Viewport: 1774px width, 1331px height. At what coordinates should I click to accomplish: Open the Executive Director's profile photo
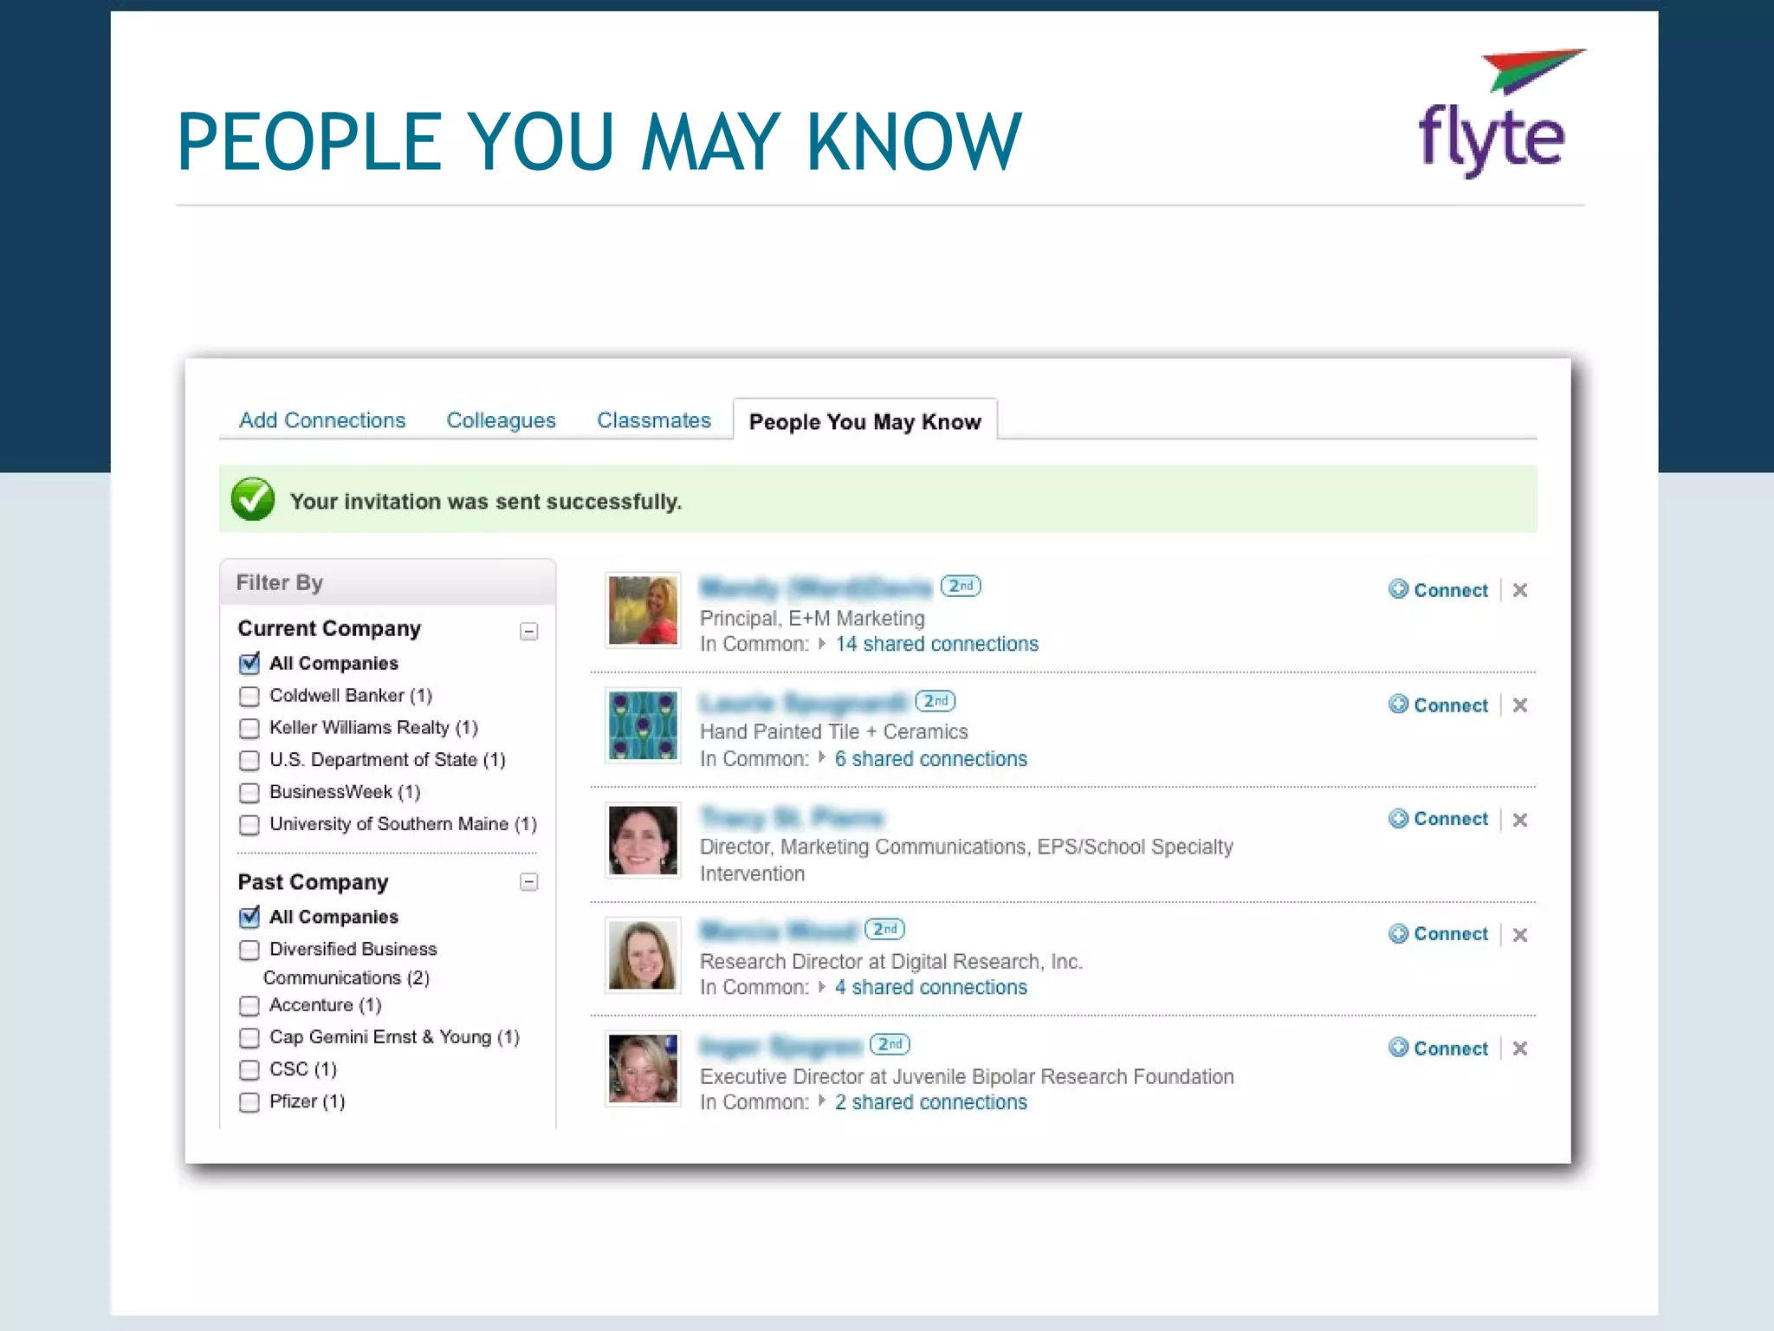[x=643, y=1068]
